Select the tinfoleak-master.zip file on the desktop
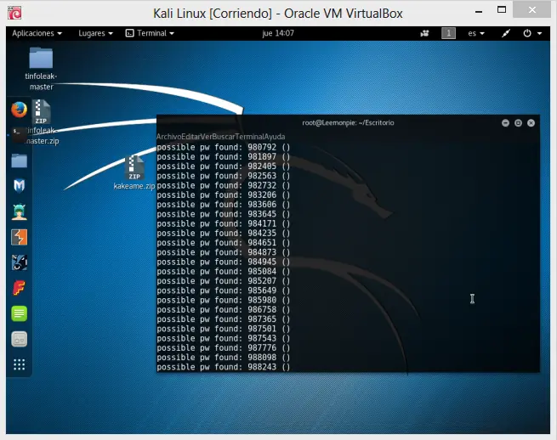This screenshot has width=557, height=440. click(x=42, y=122)
